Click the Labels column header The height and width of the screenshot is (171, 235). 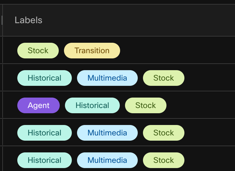[28, 20]
